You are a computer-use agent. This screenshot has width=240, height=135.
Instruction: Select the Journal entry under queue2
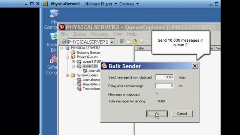click(x=94, y=71)
